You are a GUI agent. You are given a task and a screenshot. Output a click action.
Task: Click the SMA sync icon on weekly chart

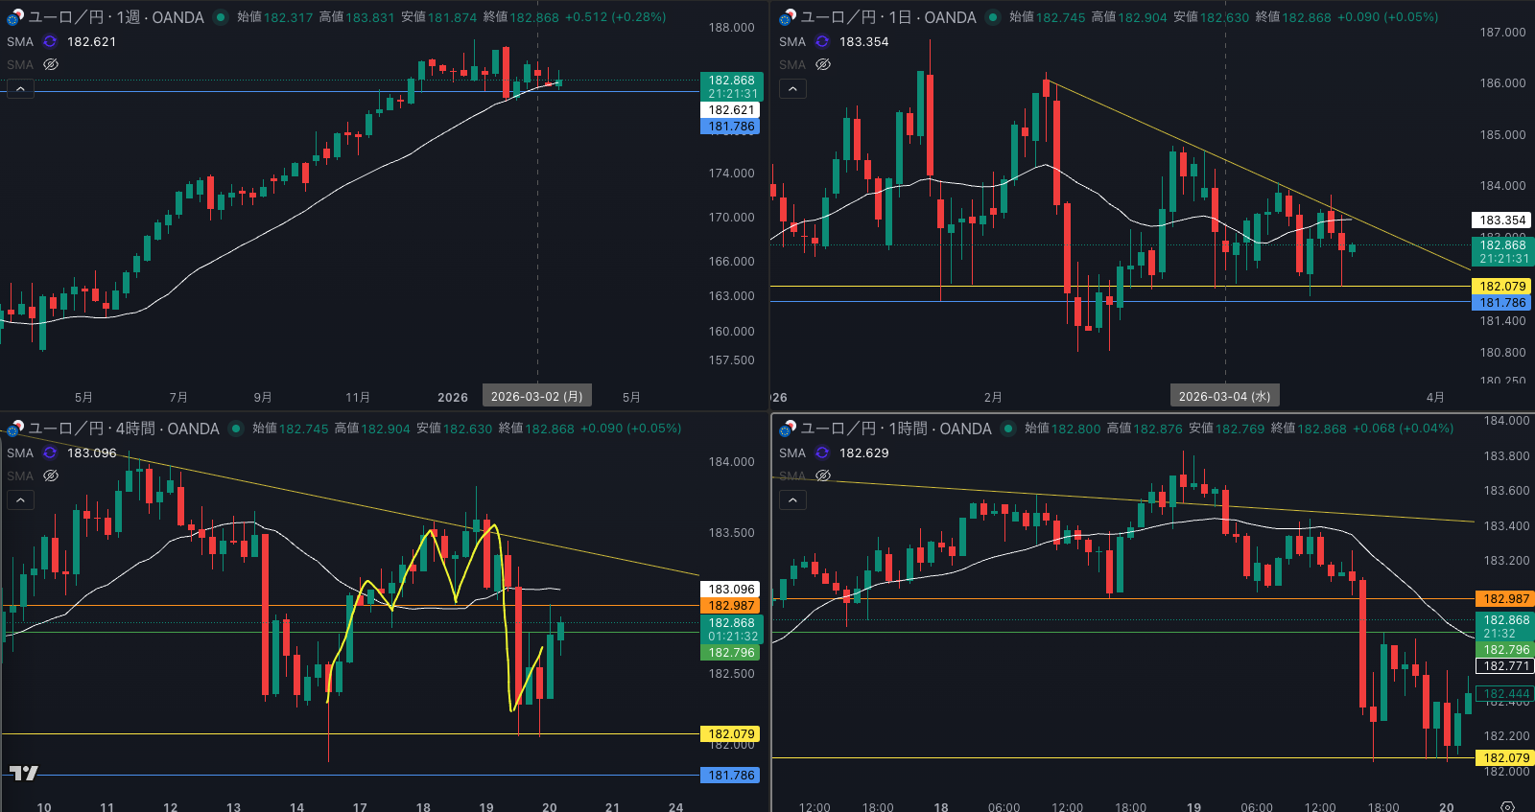click(x=50, y=41)
